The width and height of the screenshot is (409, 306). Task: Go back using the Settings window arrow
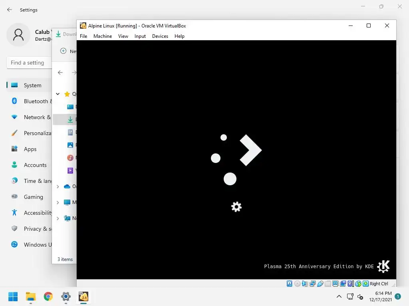click(10, 10)
